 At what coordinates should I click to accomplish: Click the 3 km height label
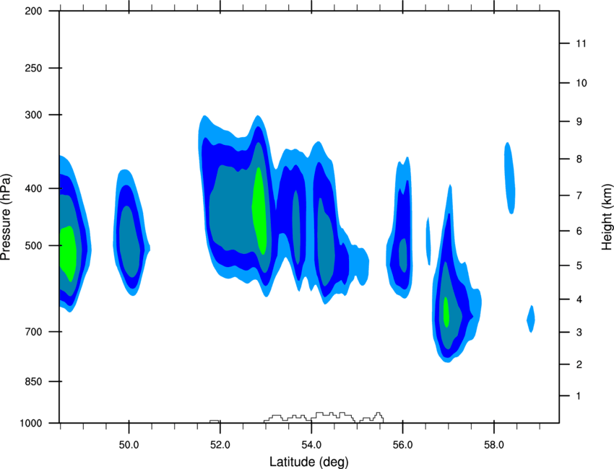(579, 333)
